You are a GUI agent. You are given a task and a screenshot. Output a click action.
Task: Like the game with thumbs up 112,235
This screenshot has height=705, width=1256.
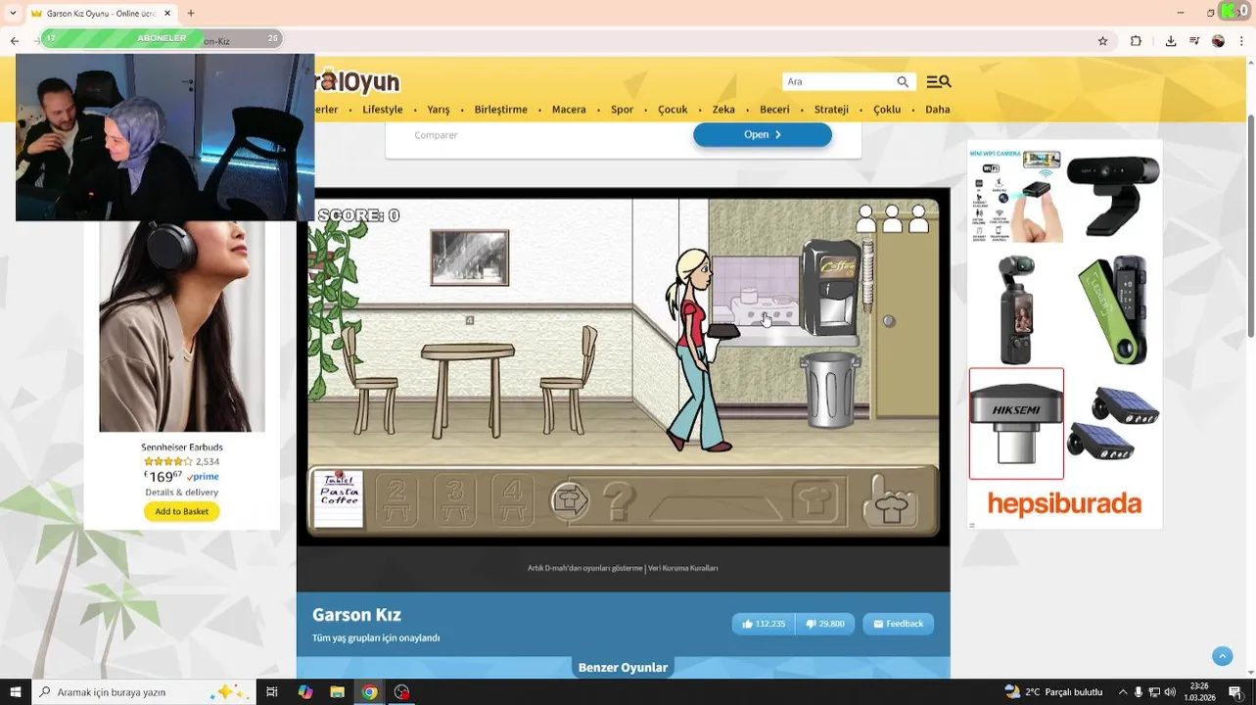click(x=764, y=624)
